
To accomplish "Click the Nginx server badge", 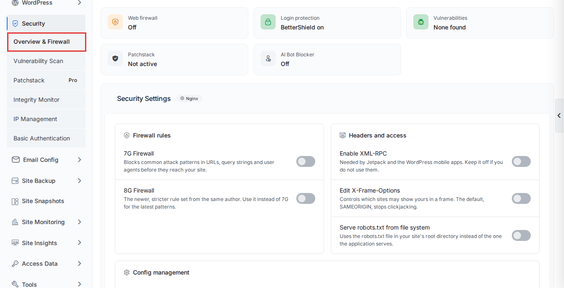I will coord(189,98).
